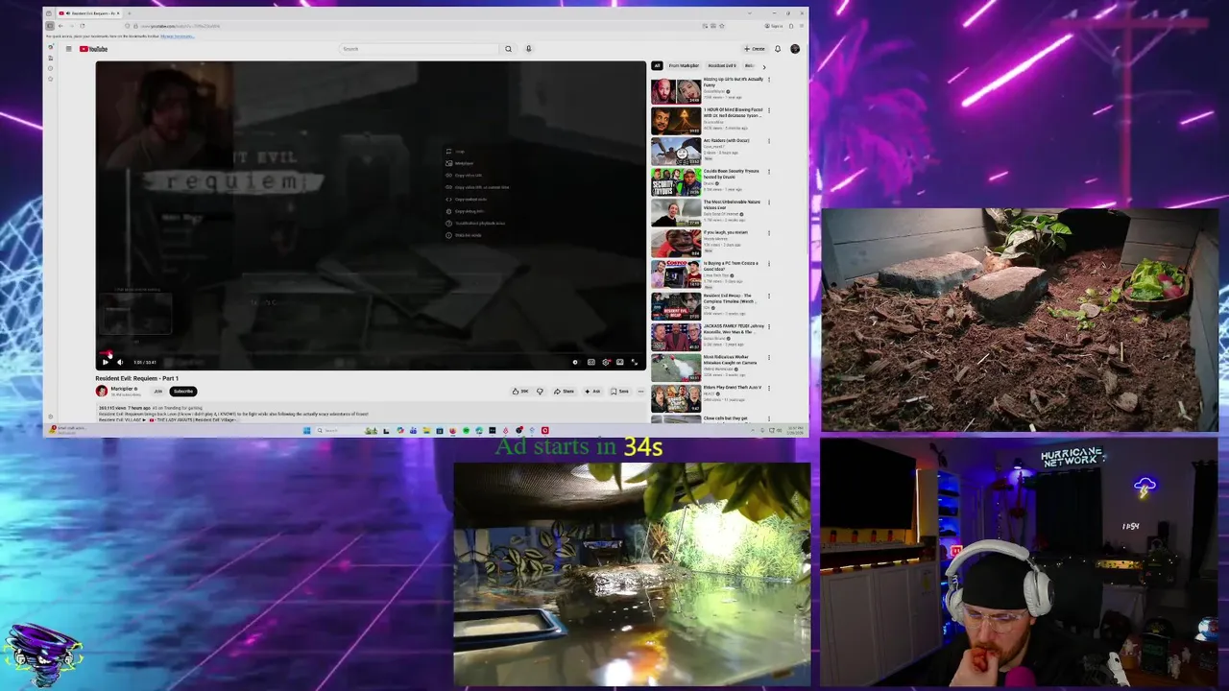Click the magnifier search button
Viewport: 1229px width, 691px height.
(x=509, y=49)
